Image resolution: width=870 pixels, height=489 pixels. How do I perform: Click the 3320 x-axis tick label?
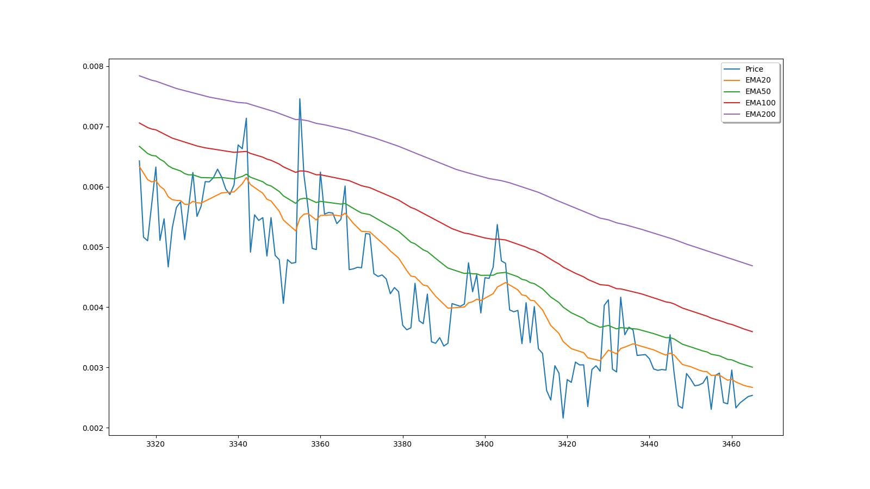(156, 444)
